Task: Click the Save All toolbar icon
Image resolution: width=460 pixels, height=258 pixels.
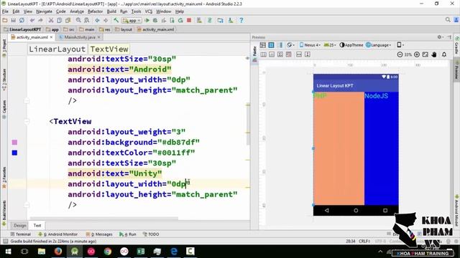Action: (13, 21)
